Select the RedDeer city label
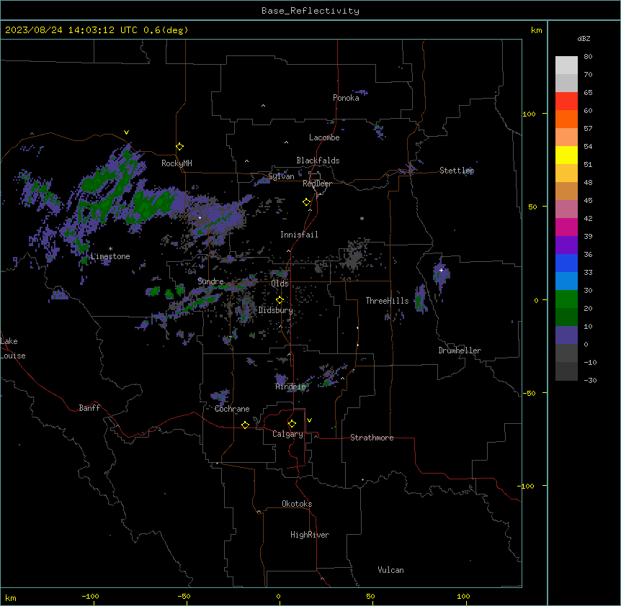Screen dimensions: 621x606 [x=317, y=184]
